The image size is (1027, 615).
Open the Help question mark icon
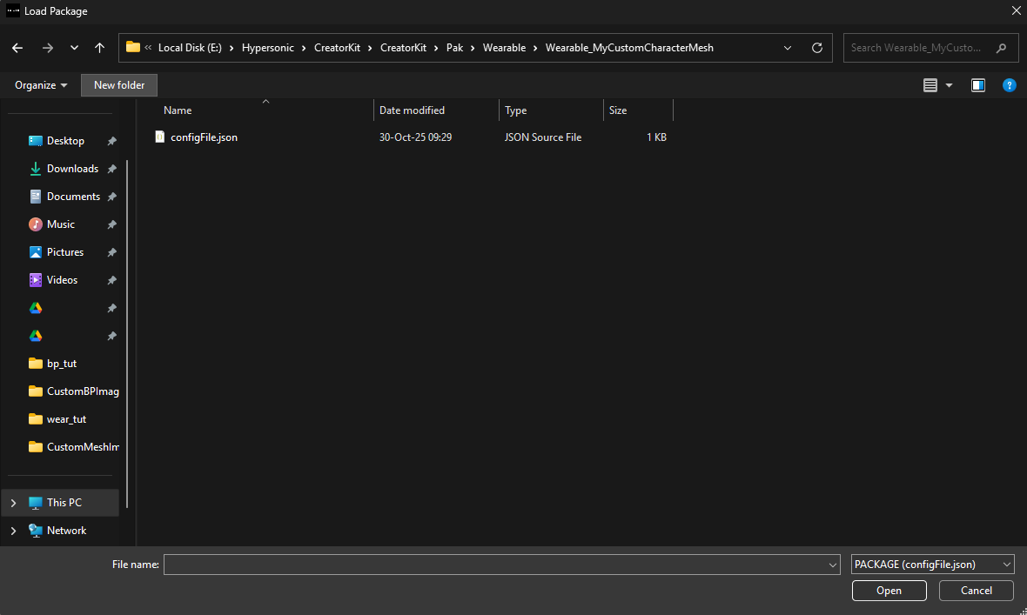click(x=1009, y=85)
